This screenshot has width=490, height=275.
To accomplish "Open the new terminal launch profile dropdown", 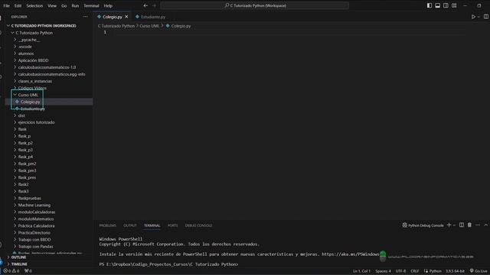I will tap(454, 225).
